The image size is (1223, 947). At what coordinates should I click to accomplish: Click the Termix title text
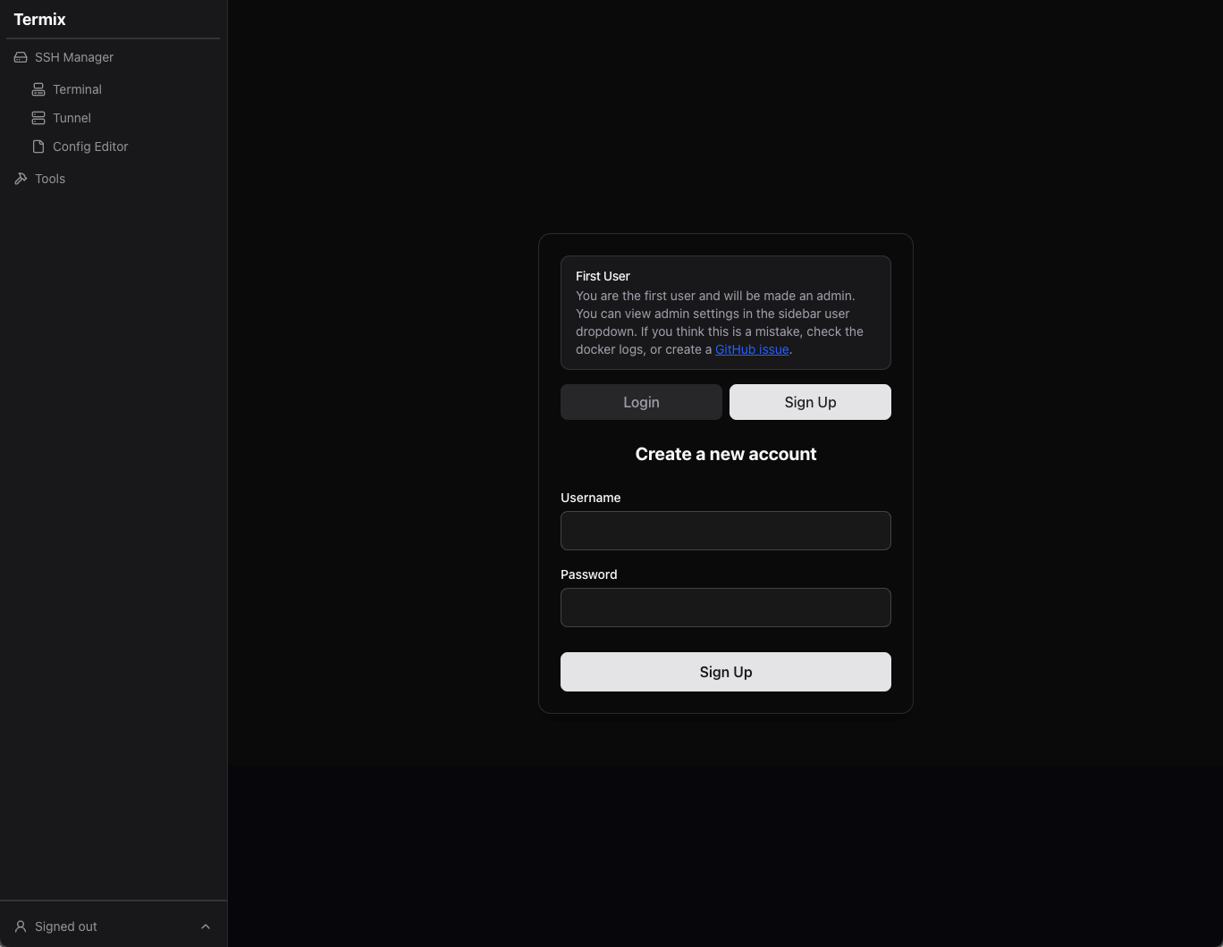point(39,20)
